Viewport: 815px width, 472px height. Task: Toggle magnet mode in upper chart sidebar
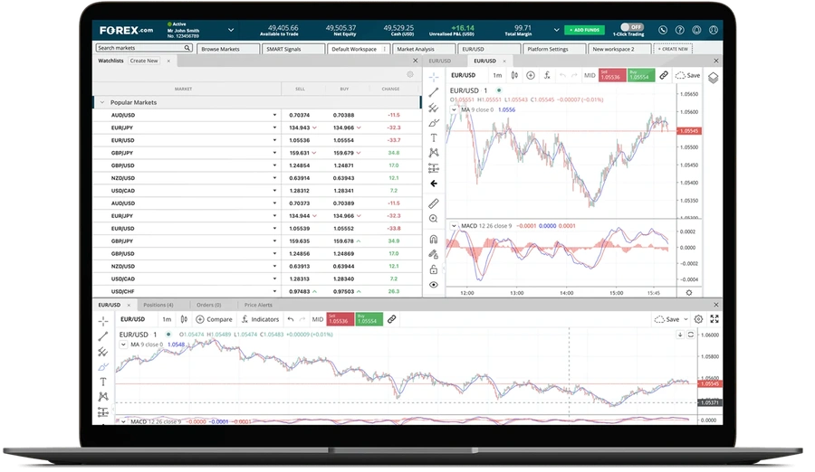[x=434, y=239]
